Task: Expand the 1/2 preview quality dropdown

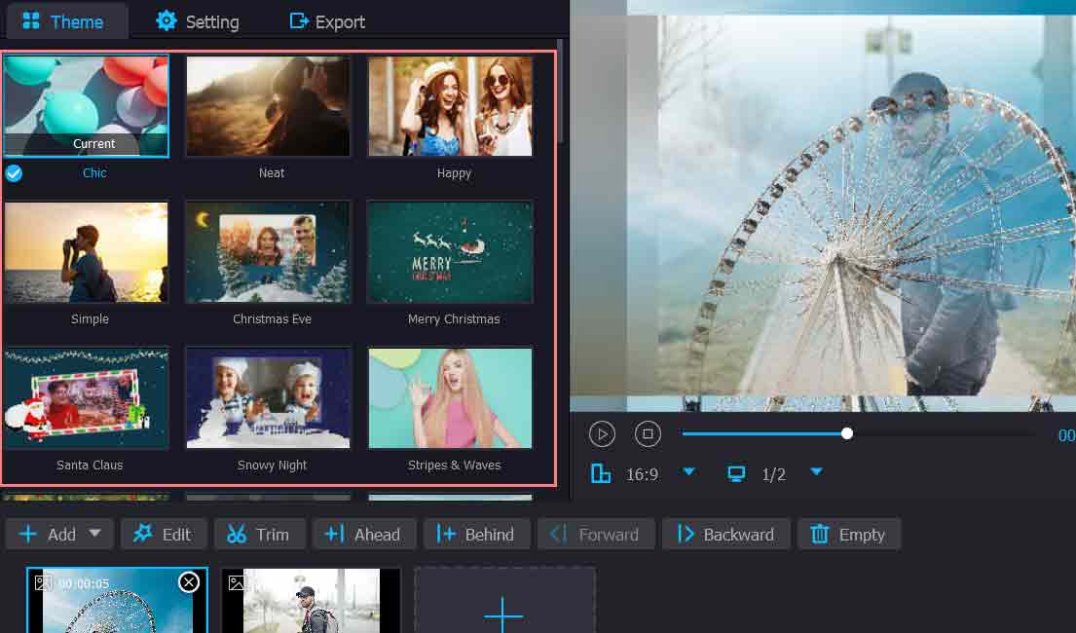Action: (817, 472)
